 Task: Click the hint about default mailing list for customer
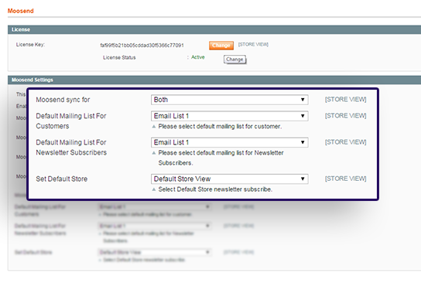tap(220, 126)
